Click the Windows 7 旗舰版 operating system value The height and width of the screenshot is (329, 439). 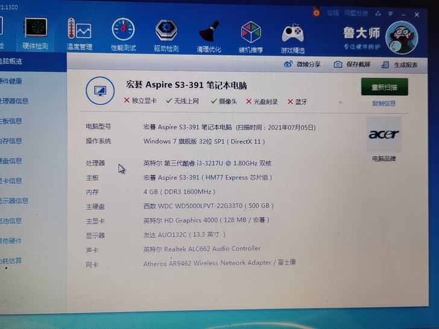pos(204,141)
